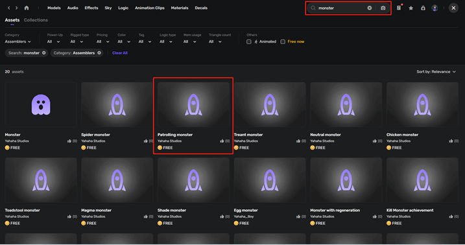465x245 pixels.
Task: Switch to the Assets tab
Action: click(x=12, y=20)
